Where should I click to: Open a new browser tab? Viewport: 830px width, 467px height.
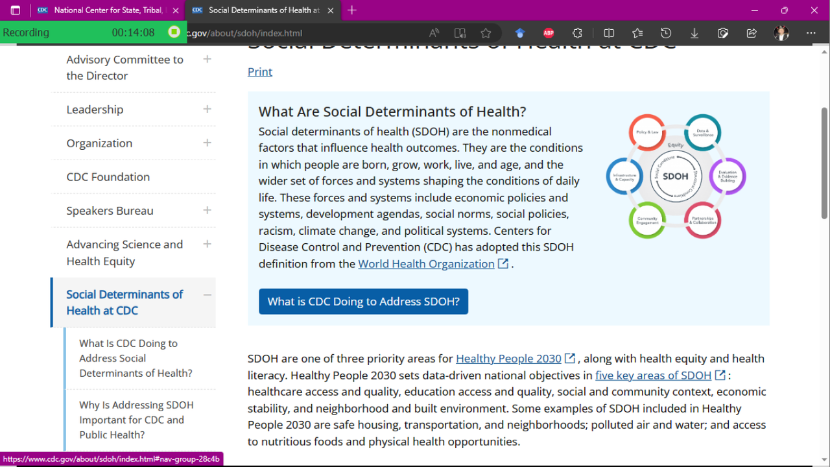[x=352, y=10]
